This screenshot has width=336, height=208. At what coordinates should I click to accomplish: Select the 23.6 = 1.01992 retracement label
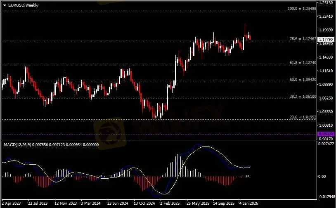[x=303, y=117]
